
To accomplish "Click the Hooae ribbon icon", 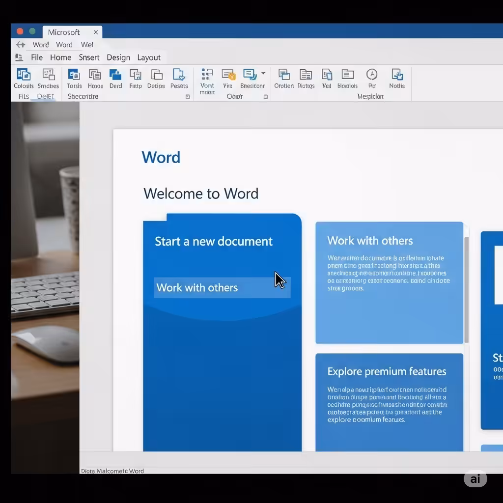I will point(95,75).
